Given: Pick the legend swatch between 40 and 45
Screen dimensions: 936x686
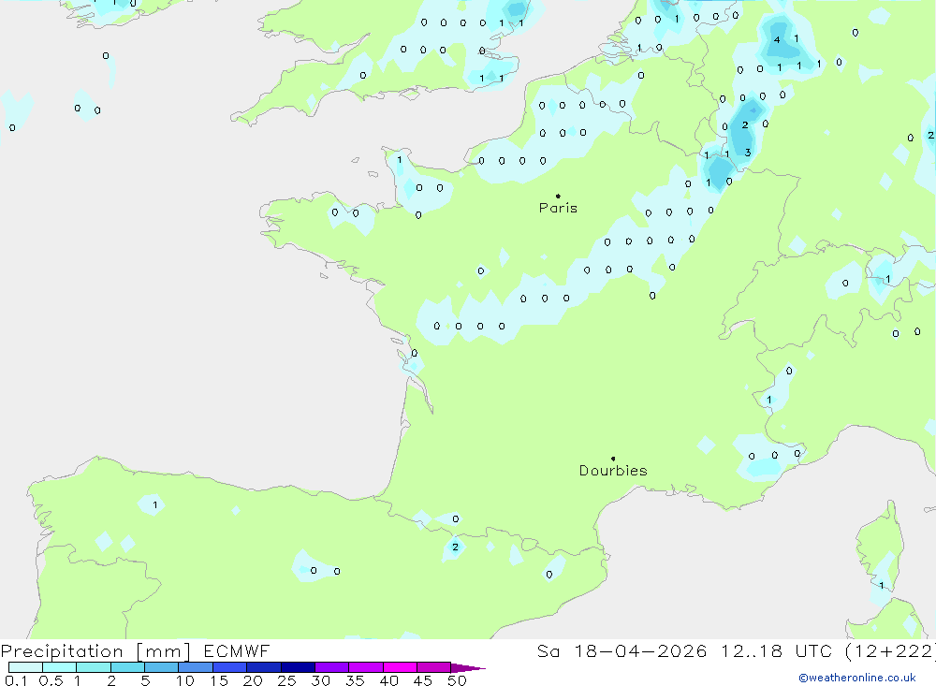Looking at the screenshot, I should coord(400,667).
